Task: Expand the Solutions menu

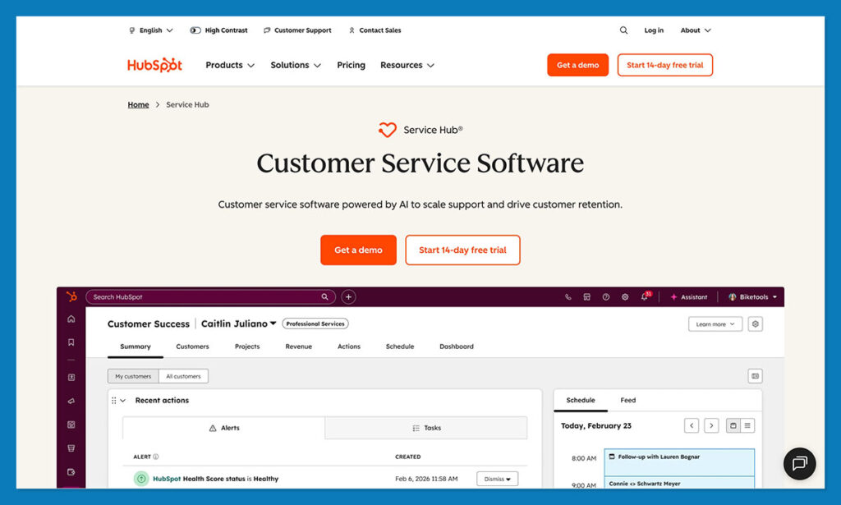Action: [296, 65]
